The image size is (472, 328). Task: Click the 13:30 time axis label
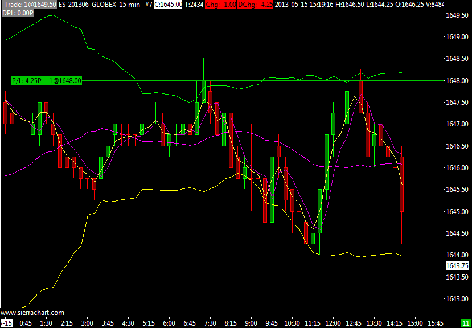(x=374, y=322)
